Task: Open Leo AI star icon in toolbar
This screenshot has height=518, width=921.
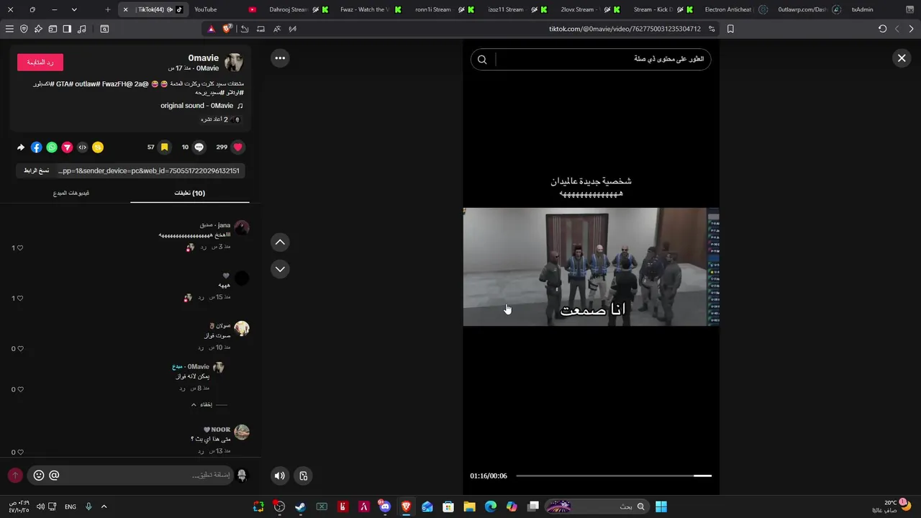Action: [x=38, y=29]
